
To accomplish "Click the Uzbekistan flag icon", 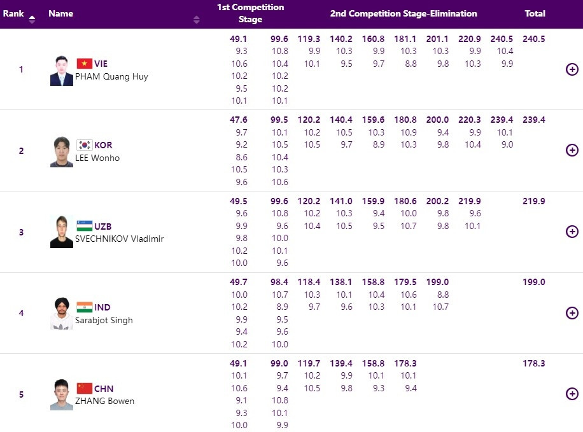I will [84, 226].
